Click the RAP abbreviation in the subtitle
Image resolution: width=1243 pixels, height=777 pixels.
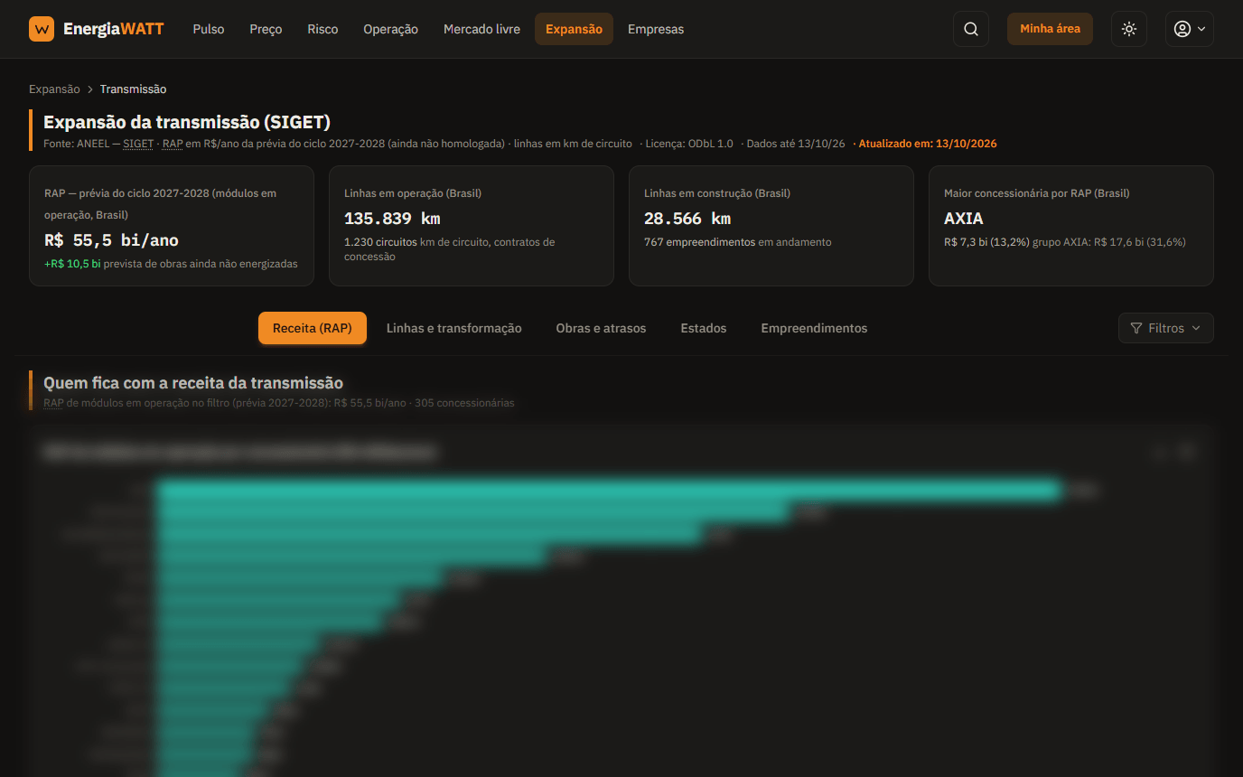click(x=173, y=144)
